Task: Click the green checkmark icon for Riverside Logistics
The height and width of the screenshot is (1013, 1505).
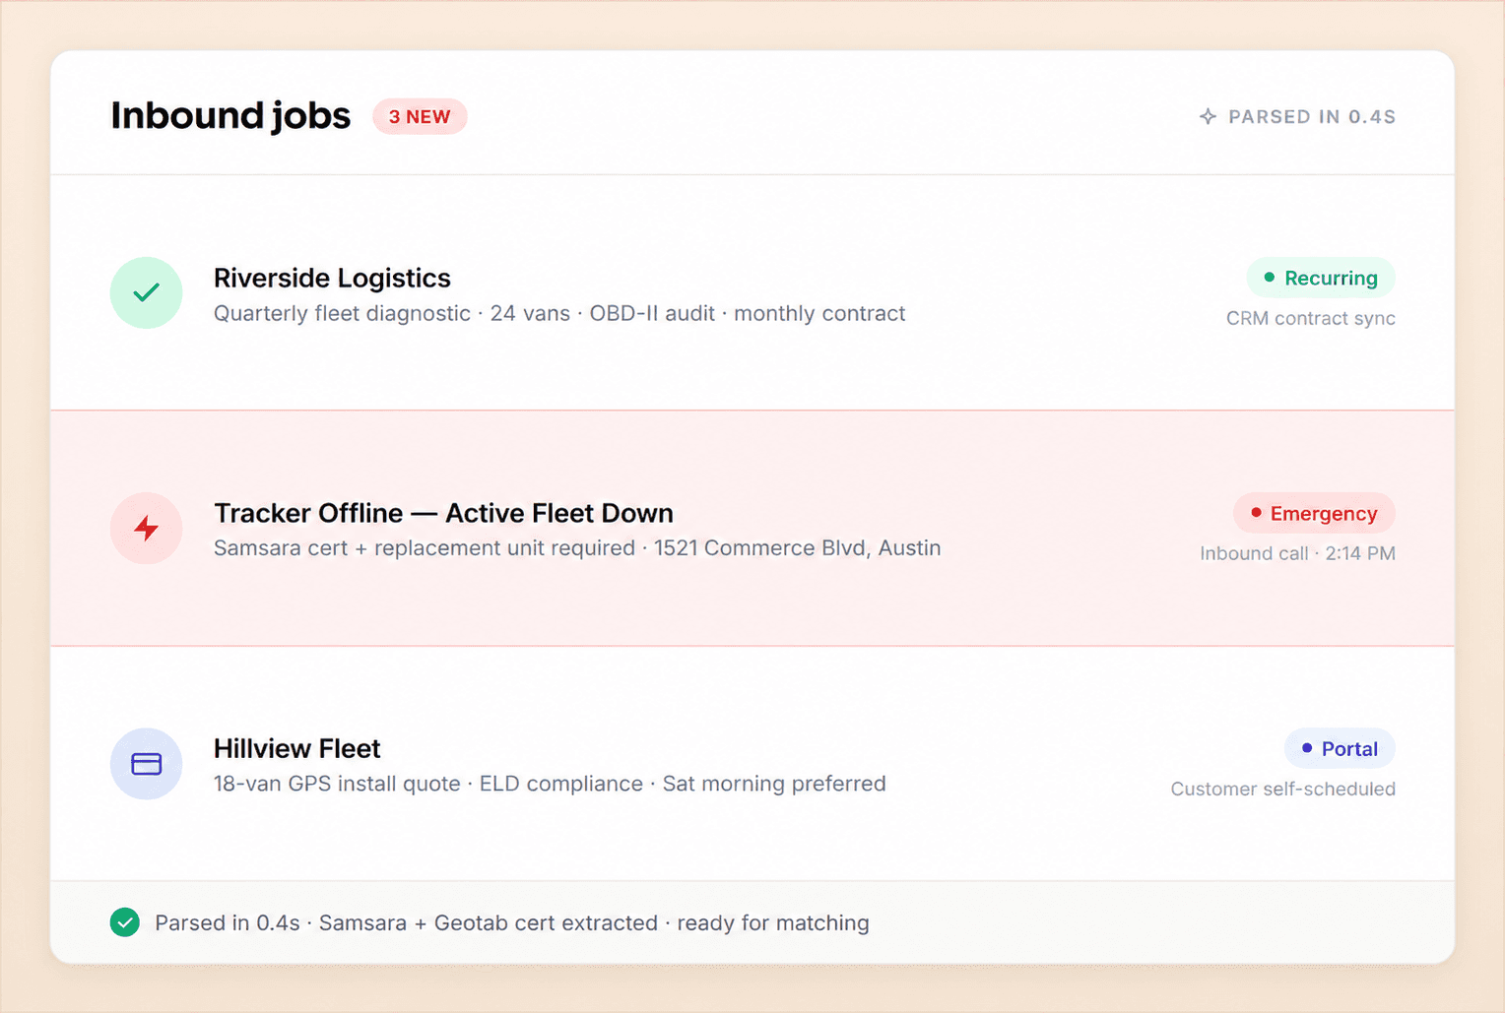Action: tap(146, 292)
